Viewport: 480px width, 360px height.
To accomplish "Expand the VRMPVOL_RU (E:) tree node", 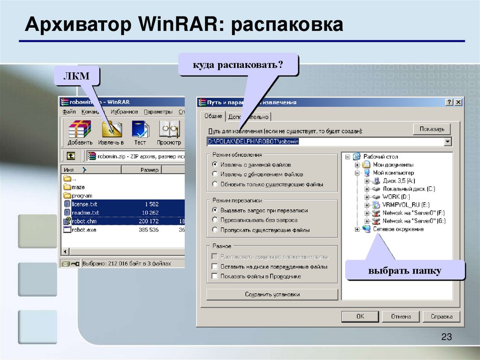I will click(367, 205).
